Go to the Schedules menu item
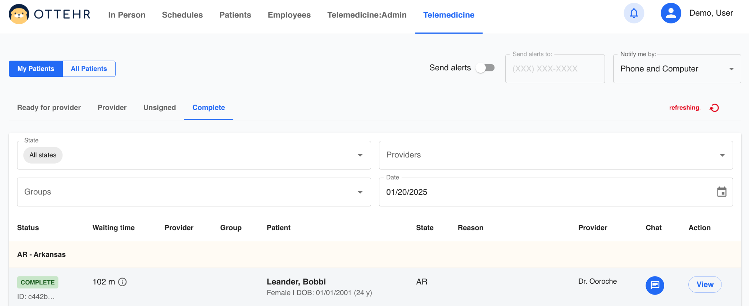 click(x=182, y=15)
